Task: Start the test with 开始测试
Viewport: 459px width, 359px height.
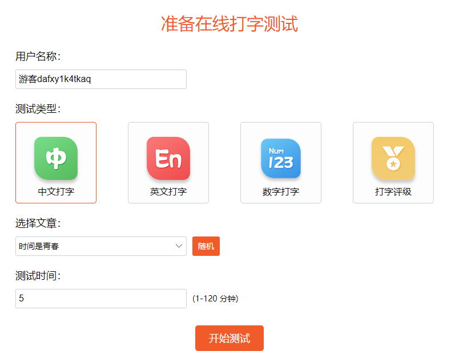Action: click(230, 338)
